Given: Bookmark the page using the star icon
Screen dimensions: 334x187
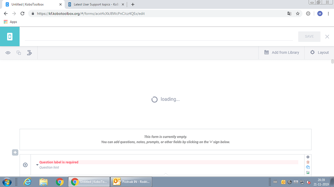Looking at the screenshot, I should click(x=297, y=14).
